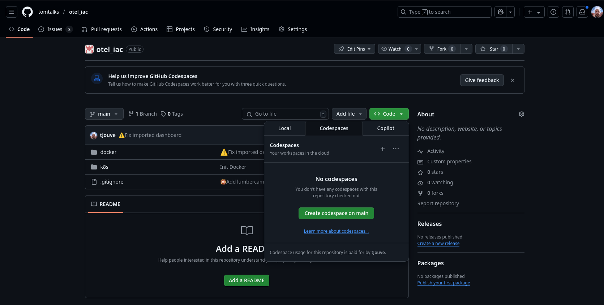Viewport: 604px width, 305px height.
Task: Select the Codespaces tab
Action: tap(334, 128)
